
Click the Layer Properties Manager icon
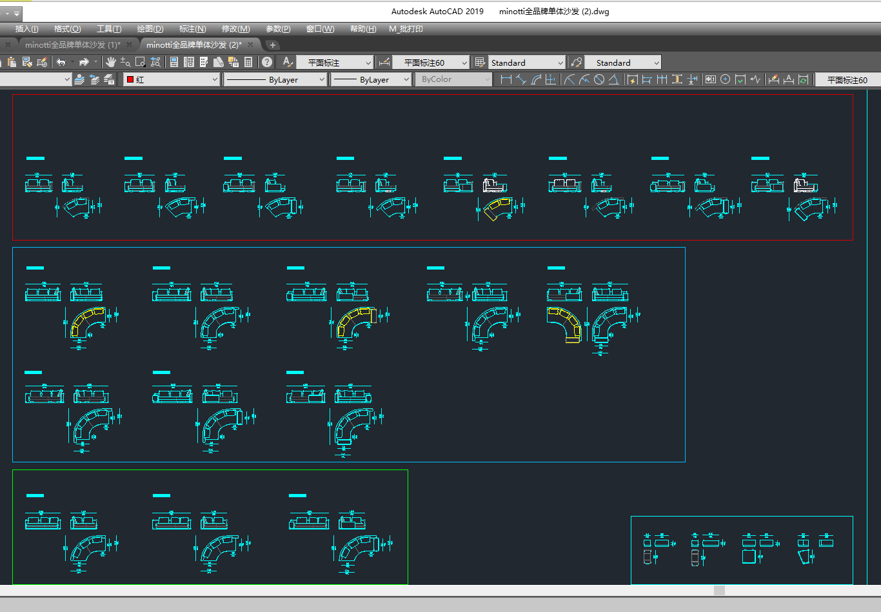[x=79, y=79]
